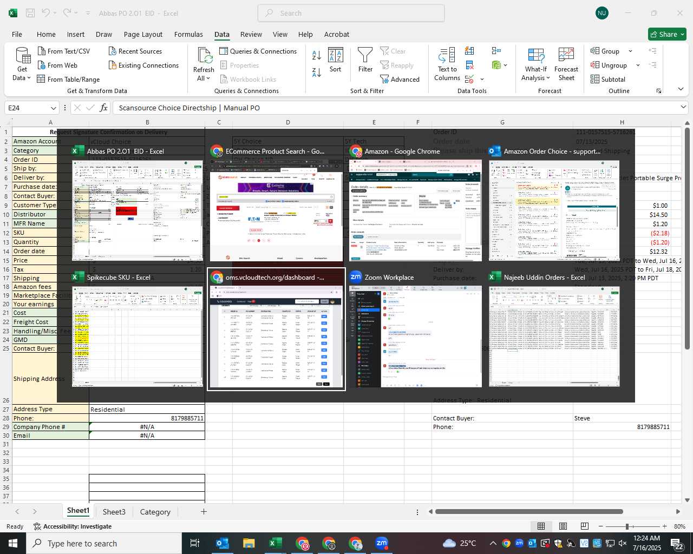This screenshot has width=693, height=554.
Task: Click the Insert Function fx icon
Action: pyautogui.click(x=103, y=108)
